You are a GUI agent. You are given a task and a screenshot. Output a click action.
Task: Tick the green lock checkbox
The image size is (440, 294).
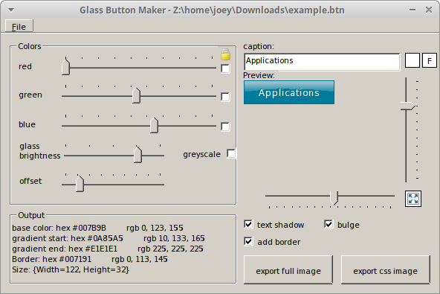[x=225, y=97]
